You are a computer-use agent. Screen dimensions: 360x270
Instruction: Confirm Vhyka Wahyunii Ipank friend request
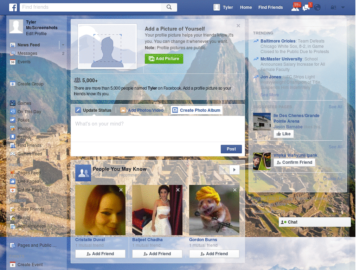tap(294, 162)
